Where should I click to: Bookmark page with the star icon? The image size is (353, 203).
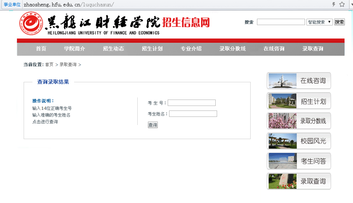[x=342, y=4]
